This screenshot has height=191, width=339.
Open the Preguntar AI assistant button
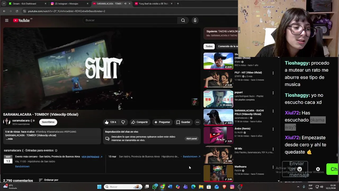tap(162, 122)
